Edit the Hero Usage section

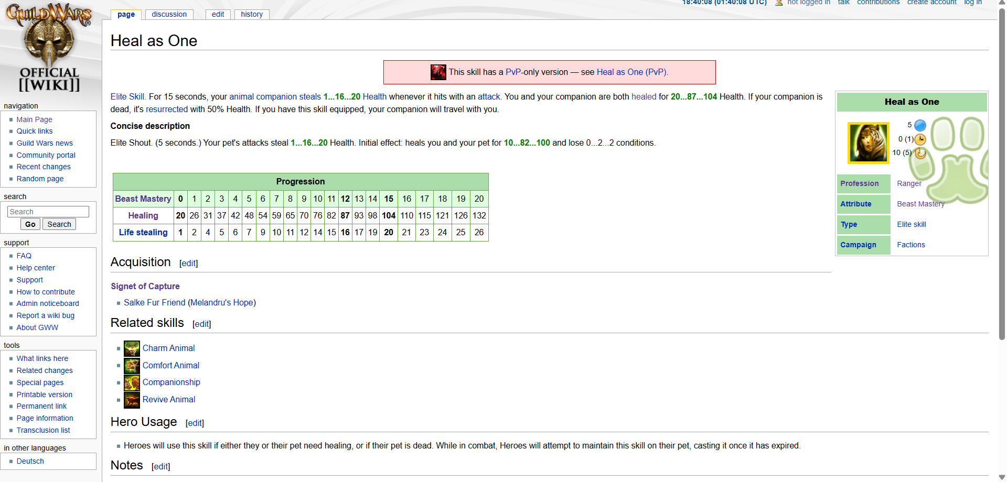(x=195, y=423)
